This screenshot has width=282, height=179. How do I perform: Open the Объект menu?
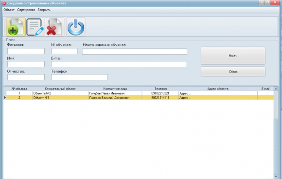(x=9, y=10)
